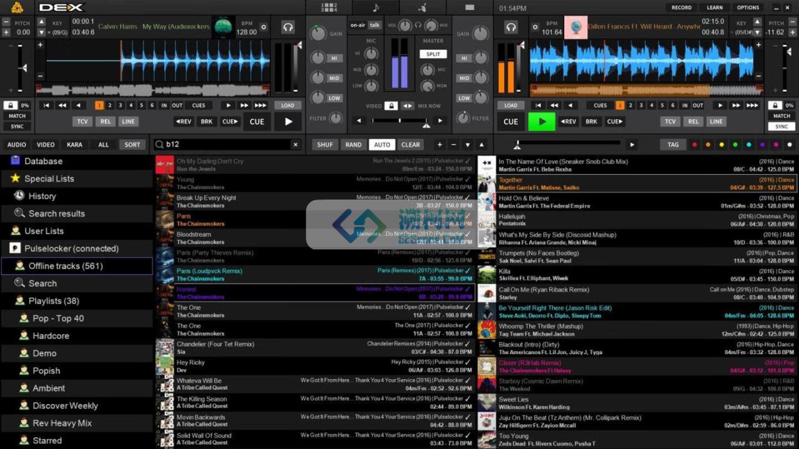Screen dimensions: 799x449
Task: Click the gold record logo icon
Action: pyautogui.click(x=17, y=7)
